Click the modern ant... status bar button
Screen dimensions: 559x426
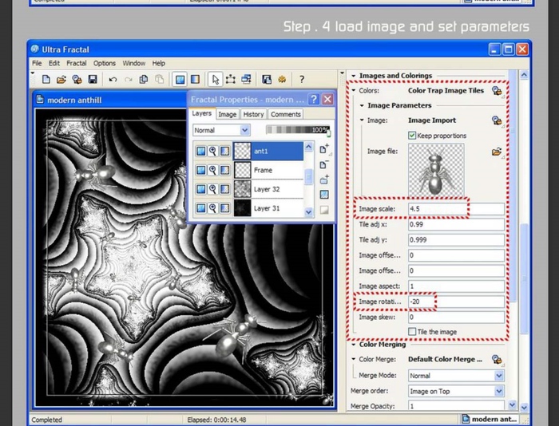click(x=490, y=420)
